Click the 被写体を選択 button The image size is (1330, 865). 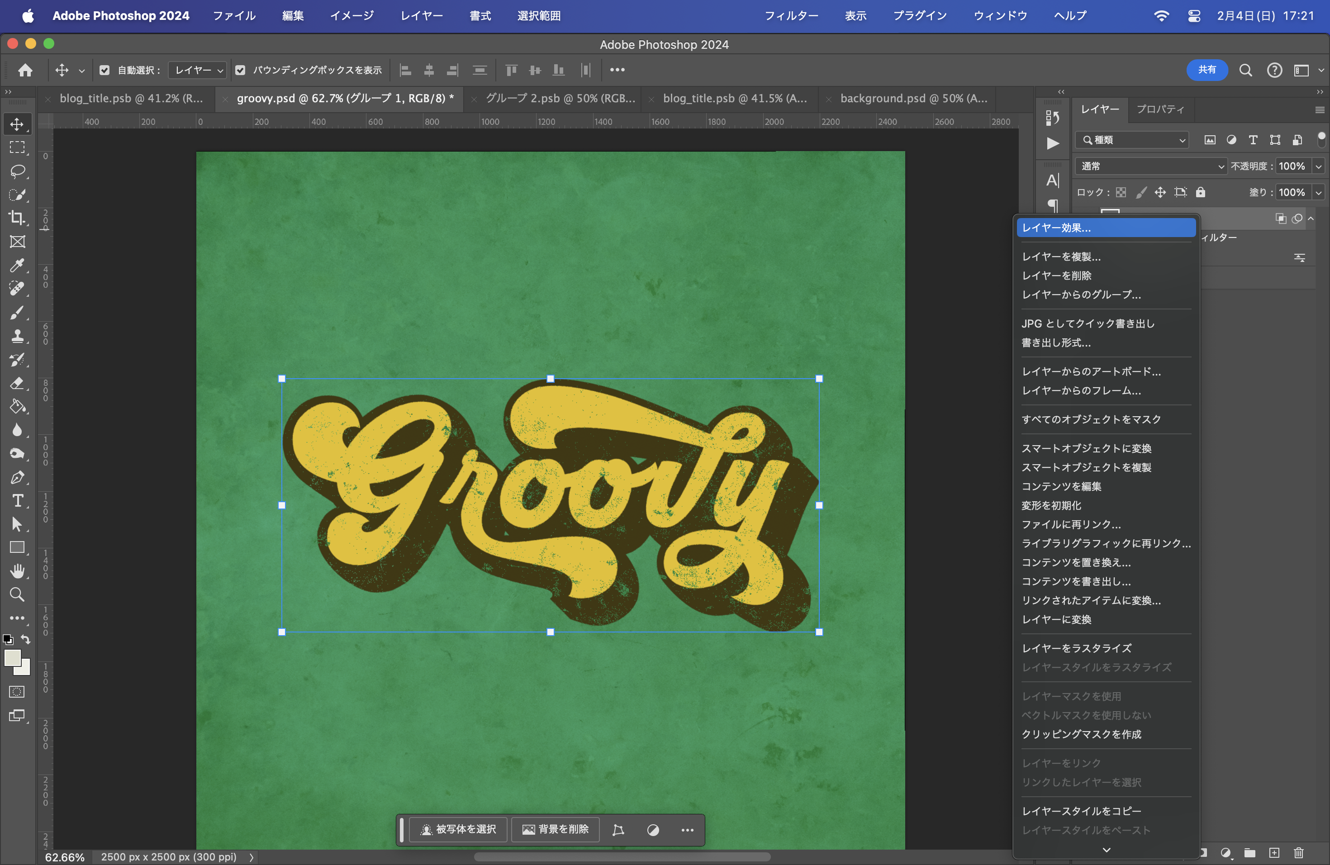coord(458,829)
